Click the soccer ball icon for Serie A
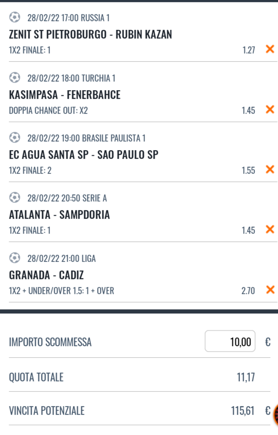This screenshot has height=435, width=278. point(14,198)
